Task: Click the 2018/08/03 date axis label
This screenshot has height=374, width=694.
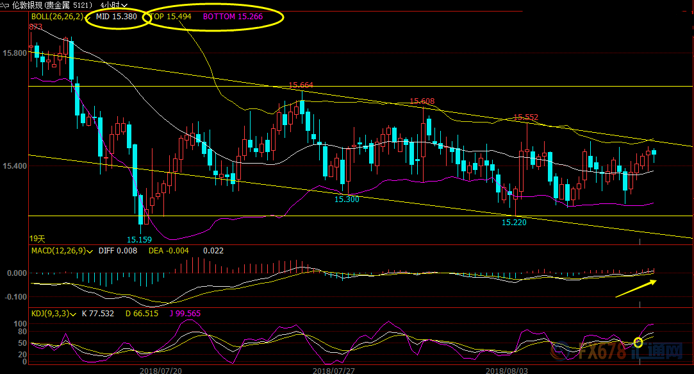Action: (x=507, y=370)
